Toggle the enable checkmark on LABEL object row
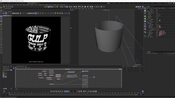 coord(158,27)
